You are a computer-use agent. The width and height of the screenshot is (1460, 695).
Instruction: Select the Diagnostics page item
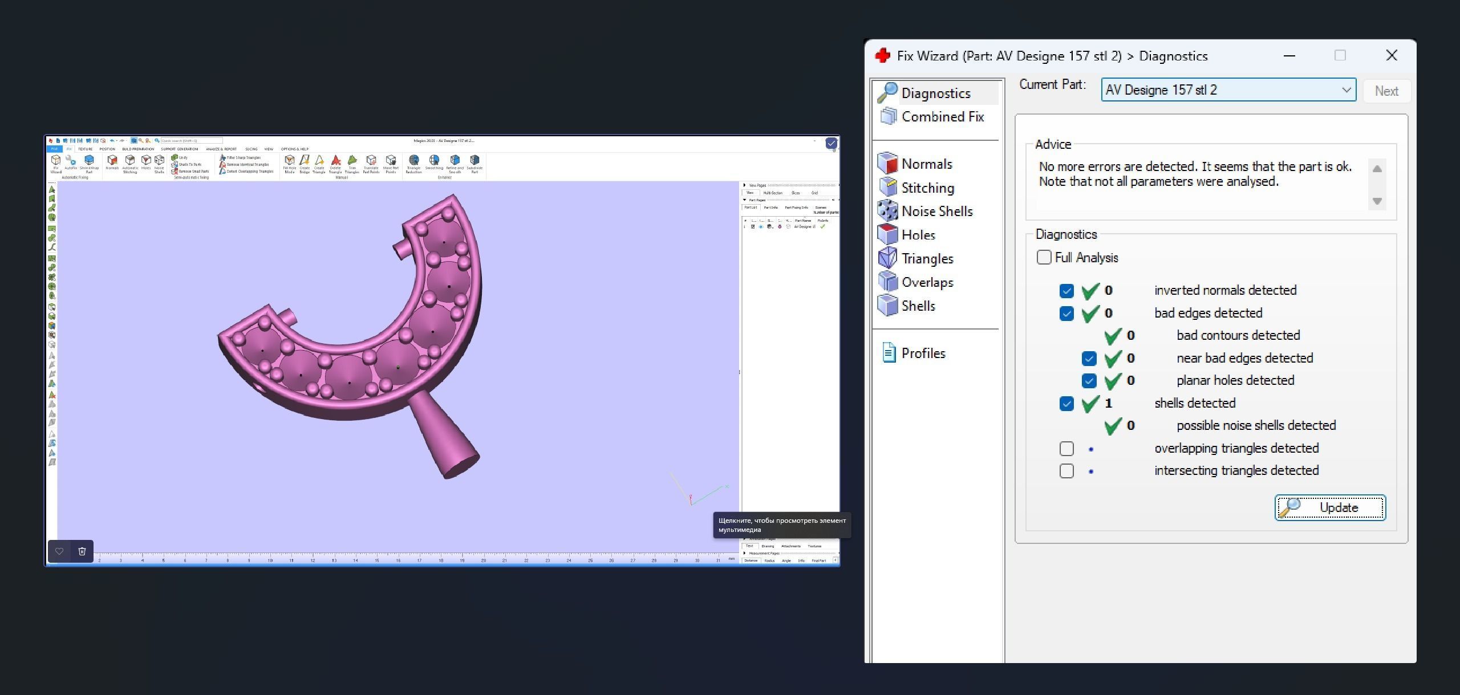935,93
